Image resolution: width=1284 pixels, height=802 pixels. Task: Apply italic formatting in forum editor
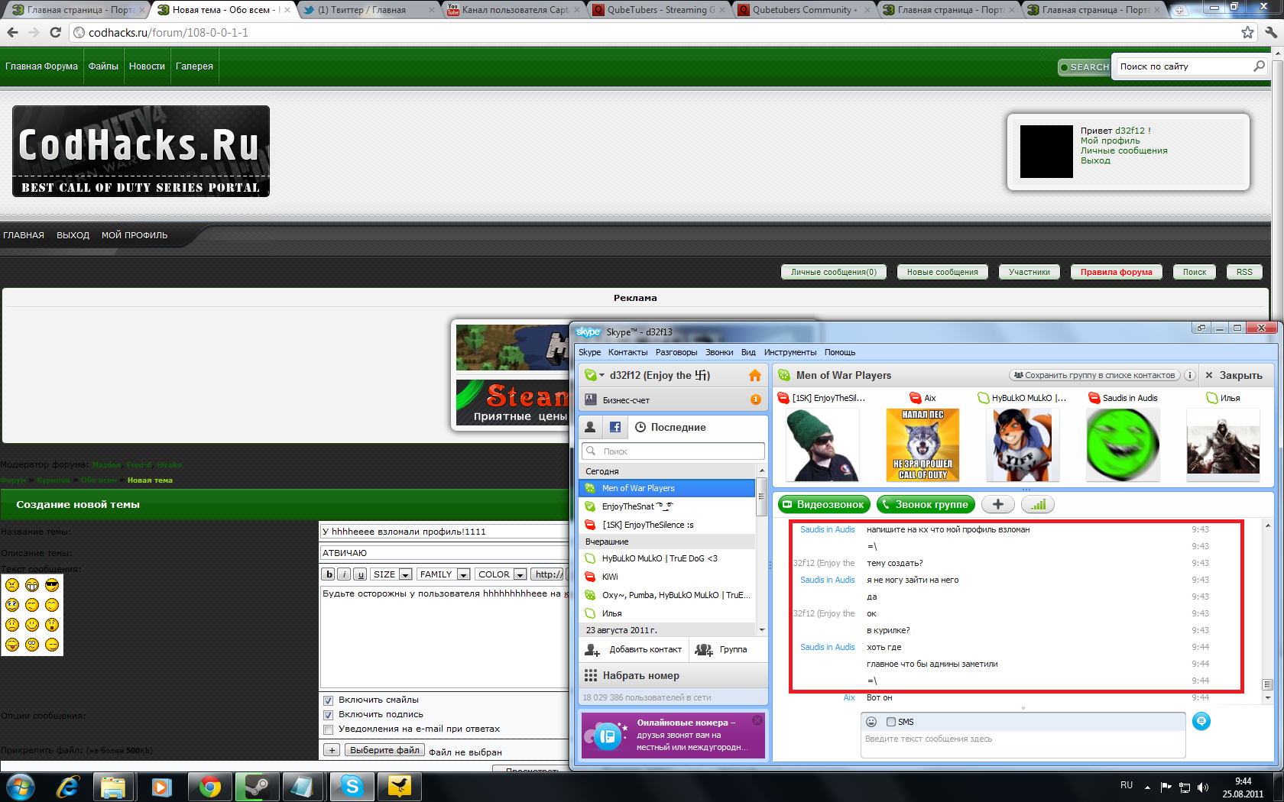(x=344, y=574)
